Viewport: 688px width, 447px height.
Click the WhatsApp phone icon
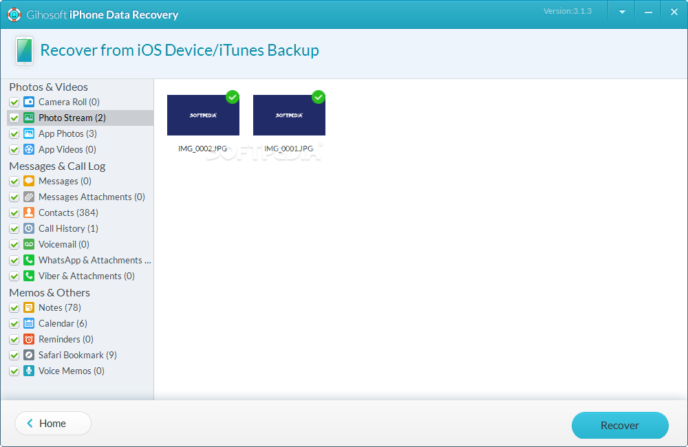(x=29, y=260)
